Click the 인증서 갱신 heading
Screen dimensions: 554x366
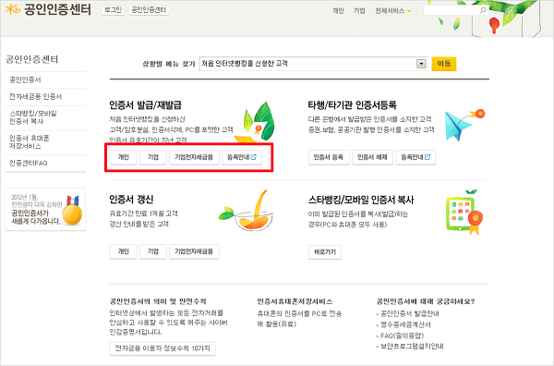tap(131, 200)
